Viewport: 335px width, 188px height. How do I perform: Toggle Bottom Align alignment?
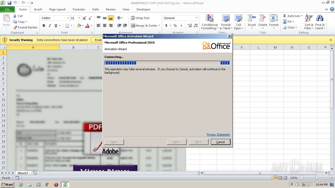(111, 18)
